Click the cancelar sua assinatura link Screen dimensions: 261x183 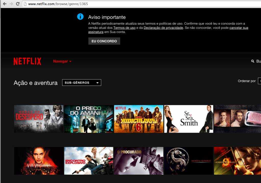(239, 28)
